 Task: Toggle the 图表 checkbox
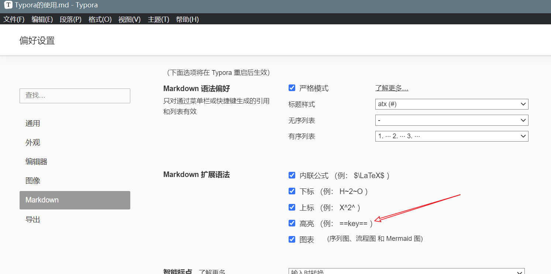[292, 239]
